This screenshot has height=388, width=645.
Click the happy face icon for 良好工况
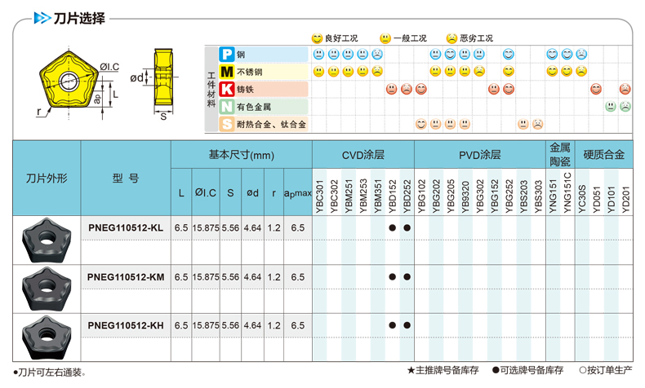pos(317,38)
